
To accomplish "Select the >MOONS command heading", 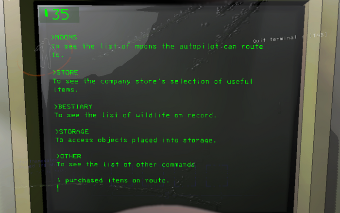I will tap(64, 37).
